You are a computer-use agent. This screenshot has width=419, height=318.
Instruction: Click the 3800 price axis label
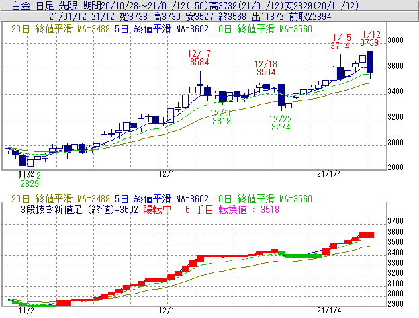click(398, 40)
